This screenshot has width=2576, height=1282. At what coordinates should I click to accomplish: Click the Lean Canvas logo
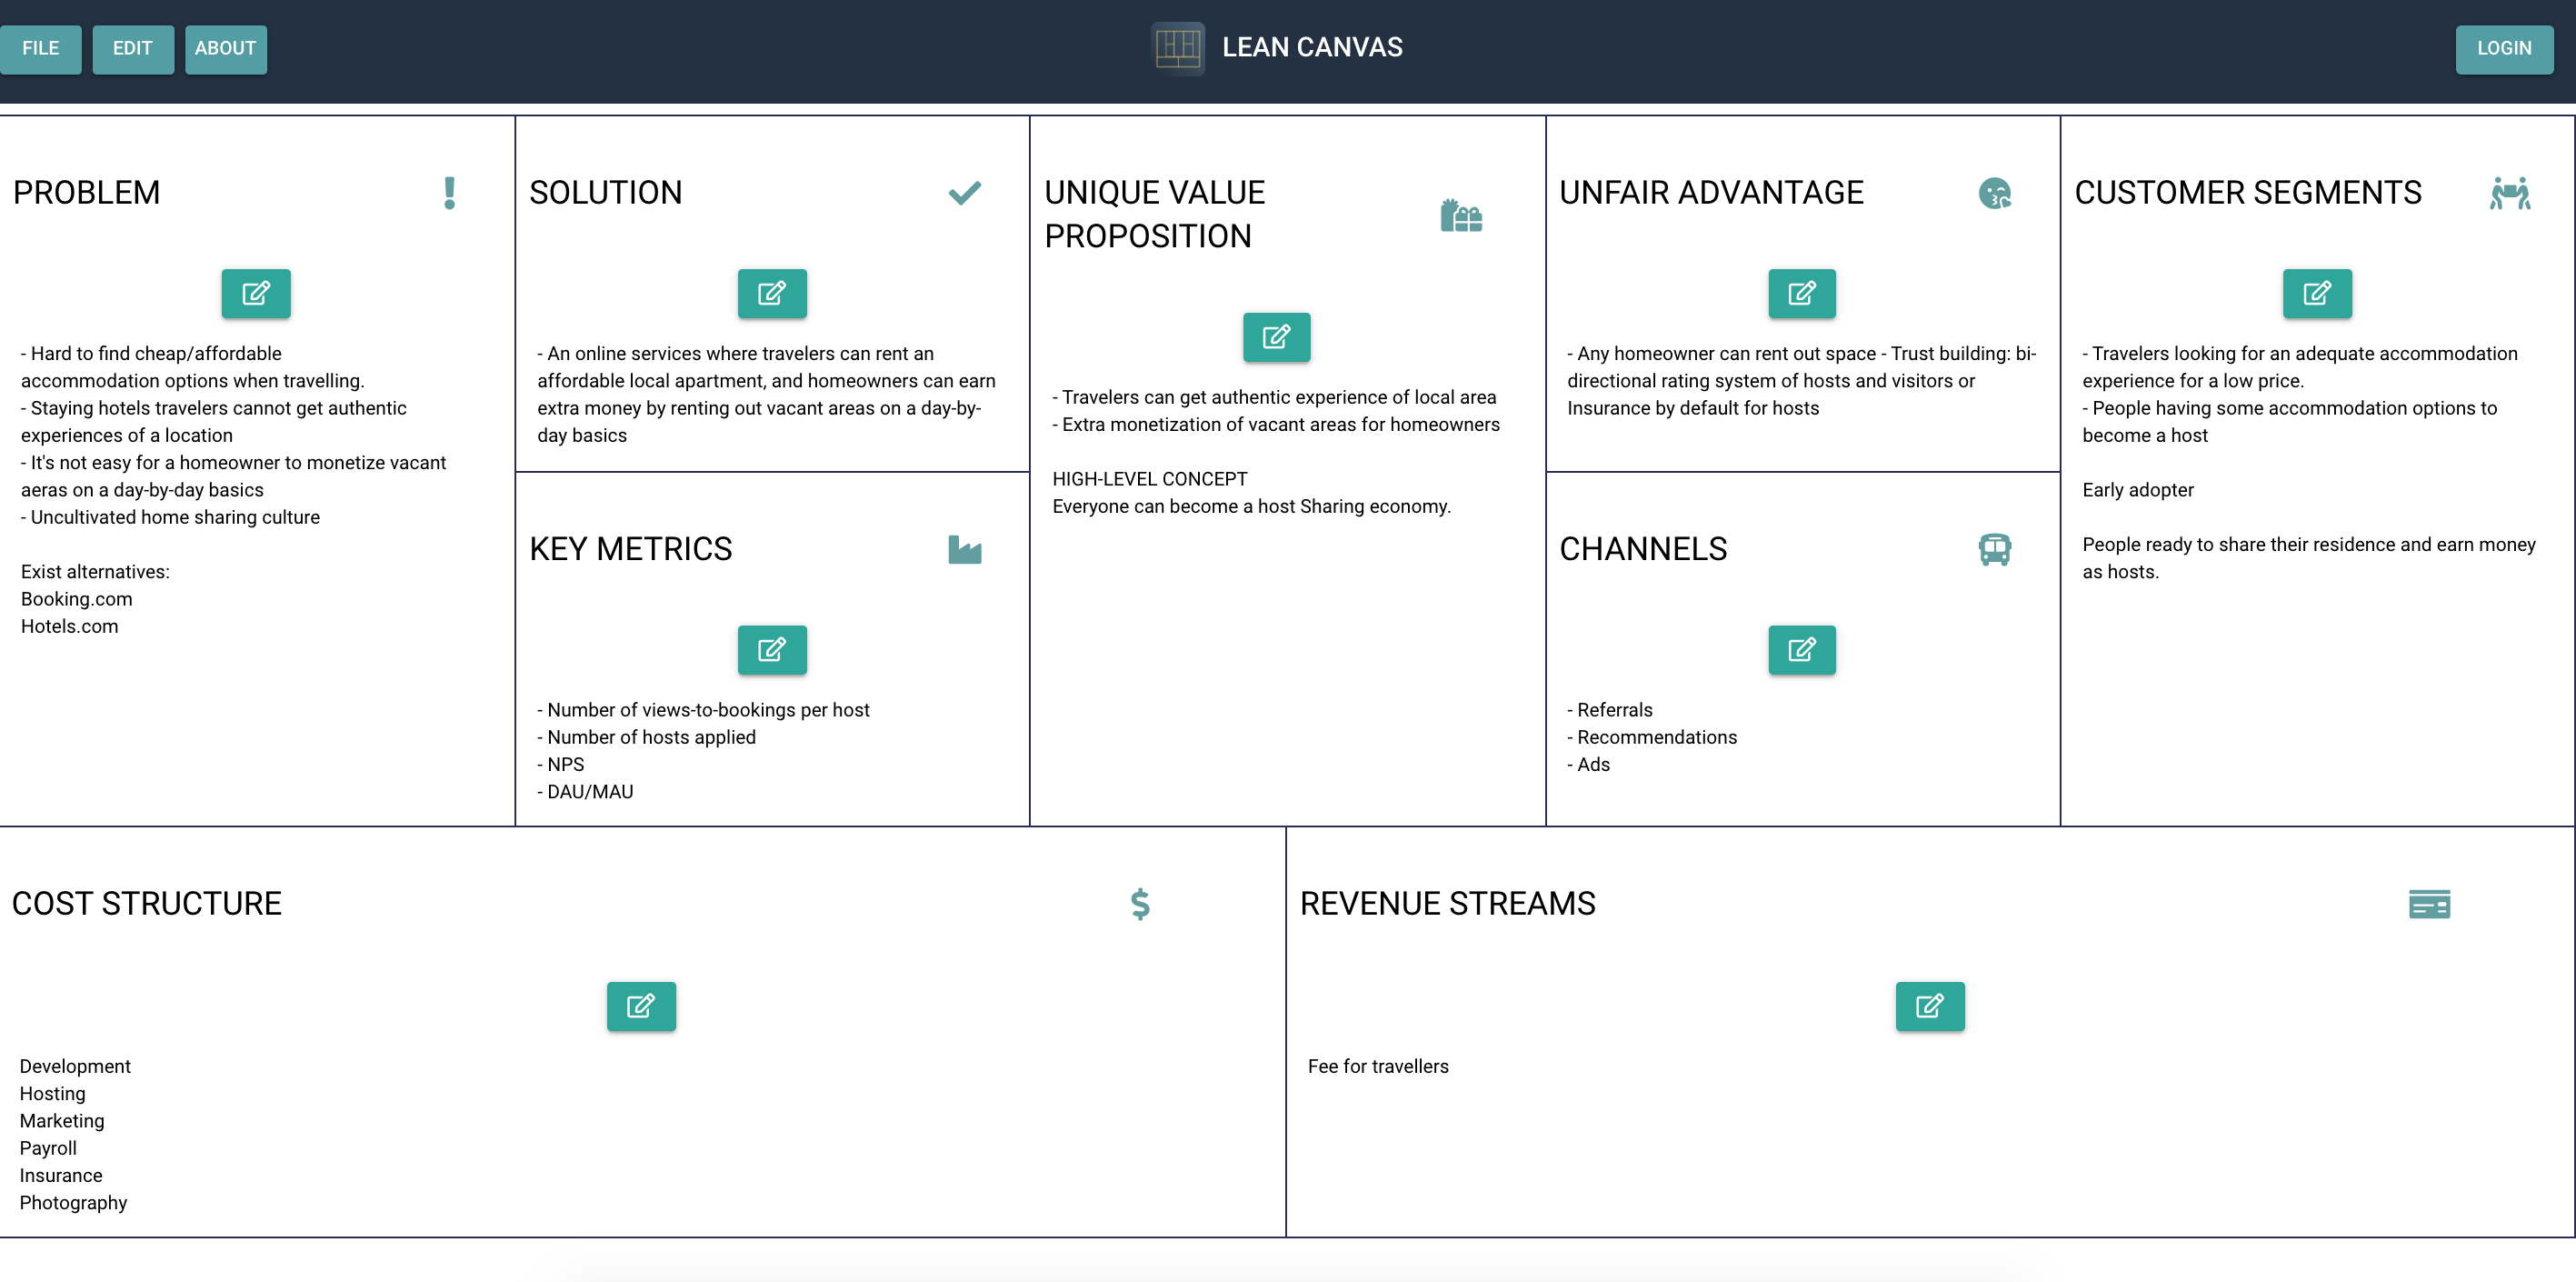1178,47
